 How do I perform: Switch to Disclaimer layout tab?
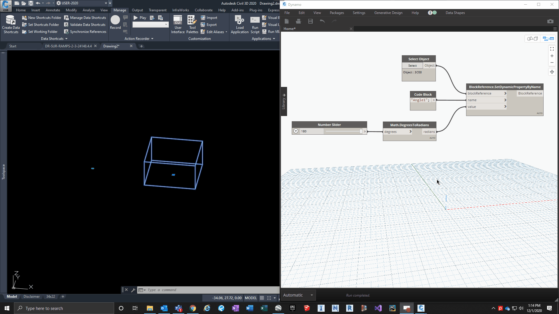(x=31, y=297)
